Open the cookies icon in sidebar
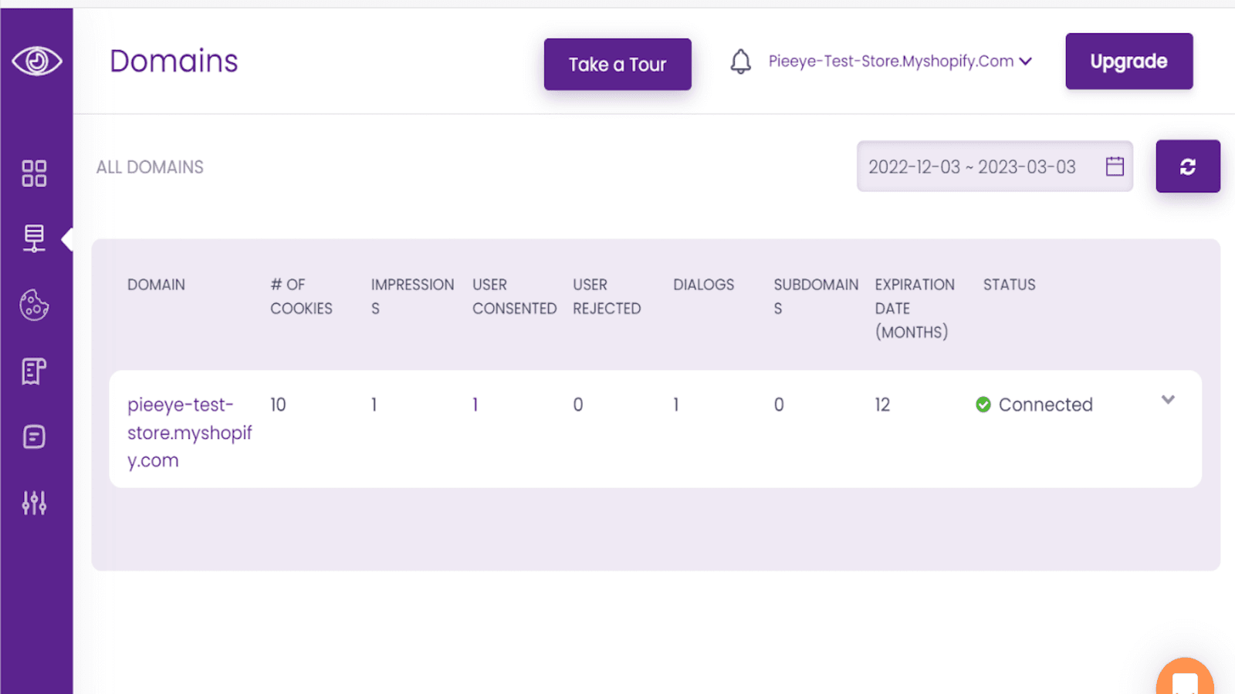This screenshot has height=694, width=1235. pos(34,305)
